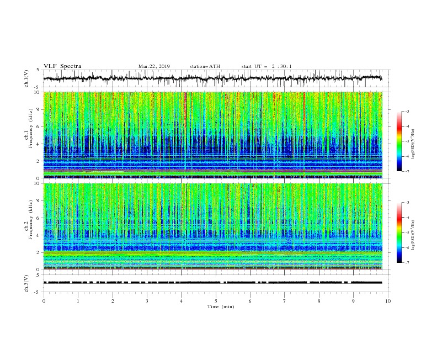Viewport: 437px width, 338px height.
Task: Click the ch.1 Frequency (kHz) axis label
Action: tap(29, 128)
